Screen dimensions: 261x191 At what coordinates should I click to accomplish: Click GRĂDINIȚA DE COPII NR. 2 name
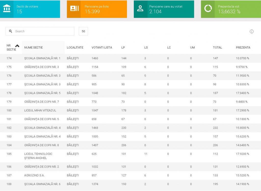pos(42,167)
